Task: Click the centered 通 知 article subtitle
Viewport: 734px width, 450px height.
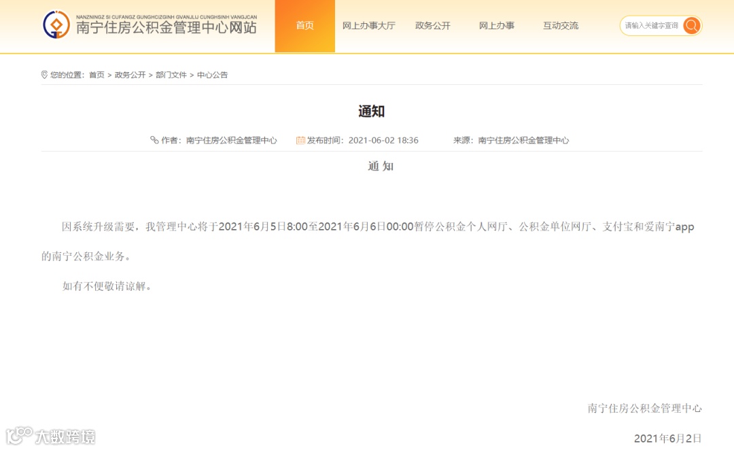Action: pos(381,167)
